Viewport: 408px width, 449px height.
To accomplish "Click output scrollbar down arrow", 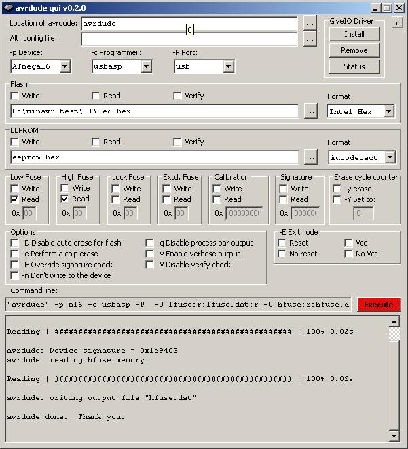I will click(x=394, y=436).
